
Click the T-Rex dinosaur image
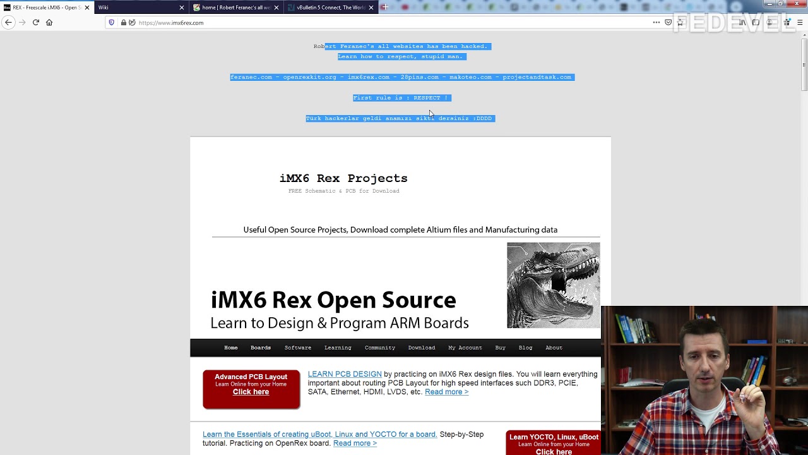(554, 285)
